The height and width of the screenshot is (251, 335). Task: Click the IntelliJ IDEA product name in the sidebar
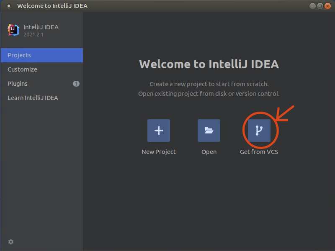click(x=41, y=27)
